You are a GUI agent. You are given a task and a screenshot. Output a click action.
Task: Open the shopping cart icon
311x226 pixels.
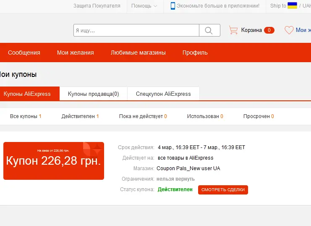coord(233,30)
